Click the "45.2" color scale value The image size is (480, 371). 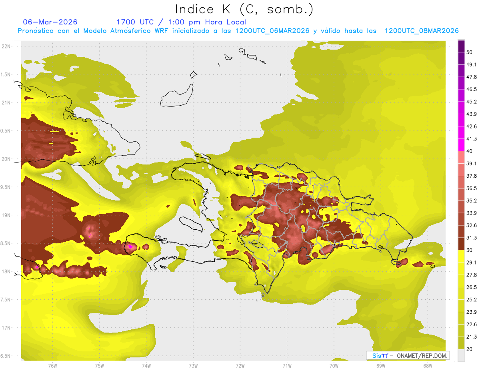472,102
